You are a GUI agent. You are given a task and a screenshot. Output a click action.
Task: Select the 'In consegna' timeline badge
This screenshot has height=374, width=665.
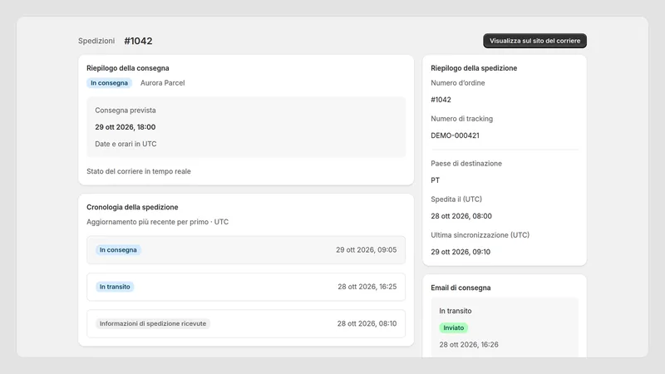[x=118, y=250]
